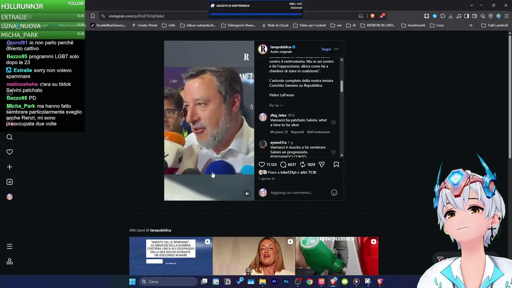View the 'Mi piace: 33' likes on the comment
Viewport: 512px width, 288px height.
(x=279, y=132)
